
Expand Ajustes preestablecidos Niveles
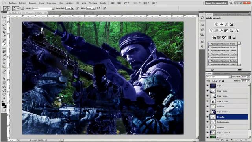pyautogui.click(x=209, y=44)
